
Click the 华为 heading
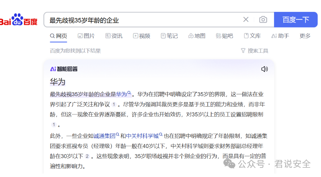click(x=58, y=82)
